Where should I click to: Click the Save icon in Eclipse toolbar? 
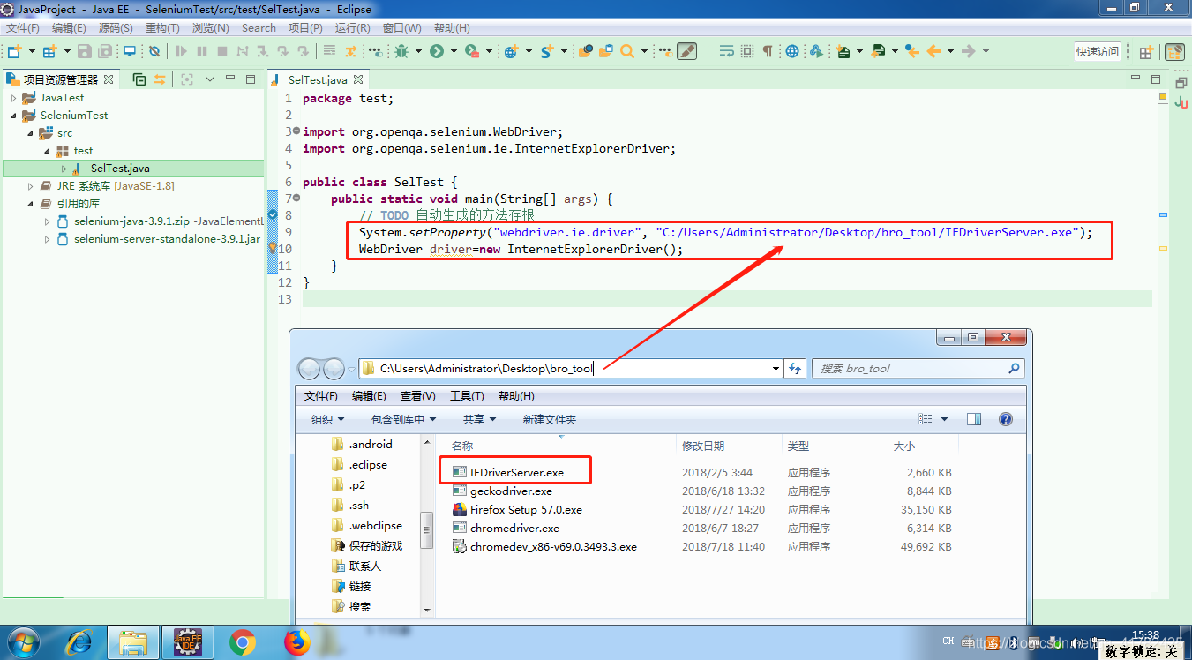click(85, 51)
